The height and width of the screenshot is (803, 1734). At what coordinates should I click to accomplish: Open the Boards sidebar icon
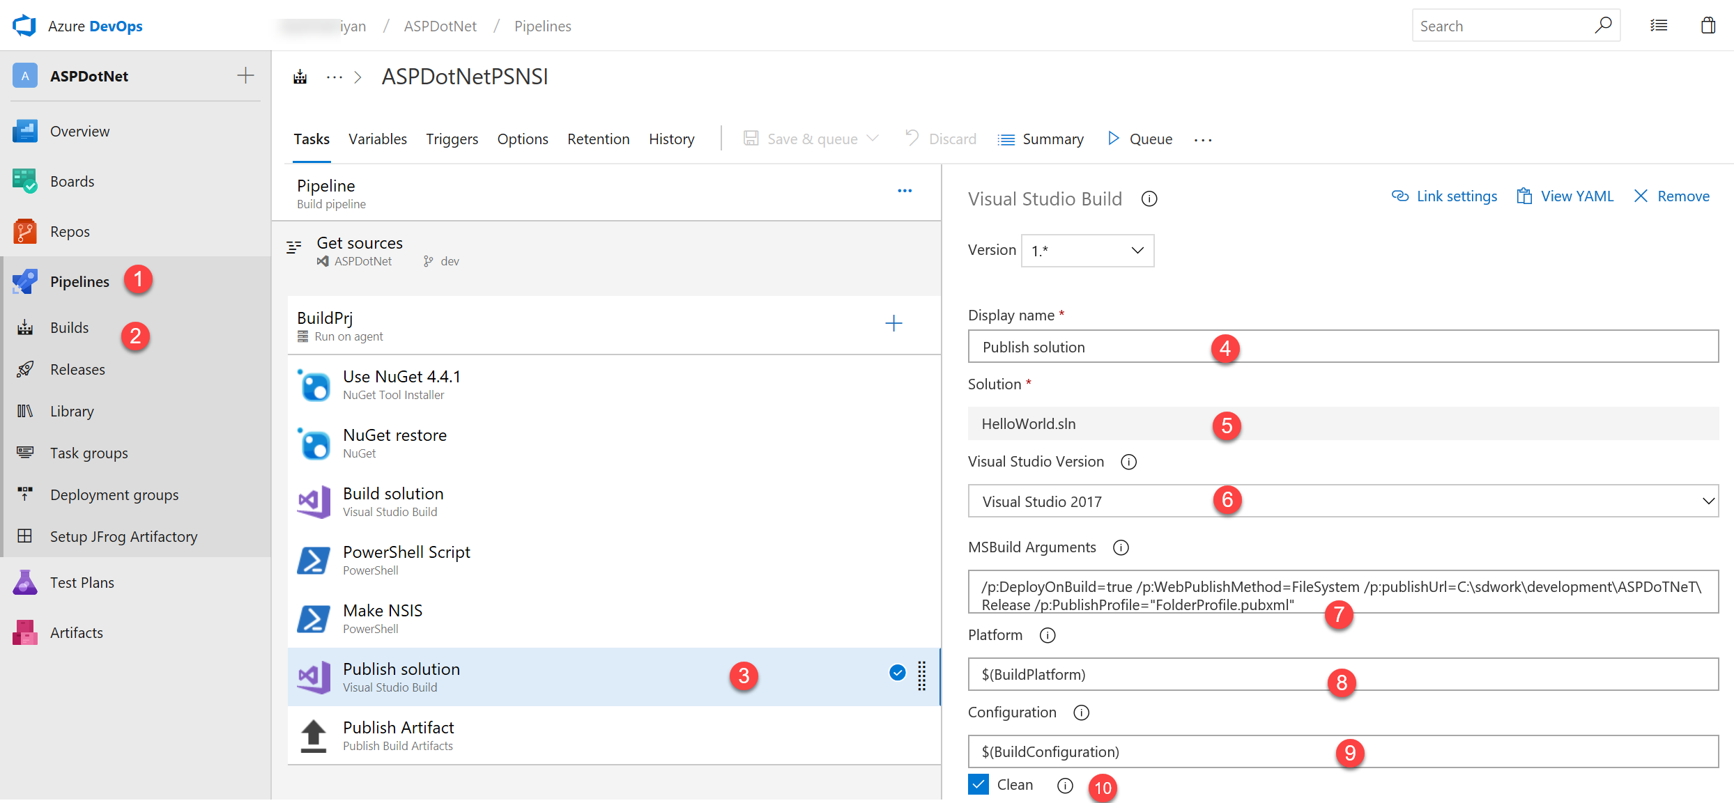(25, 181)
